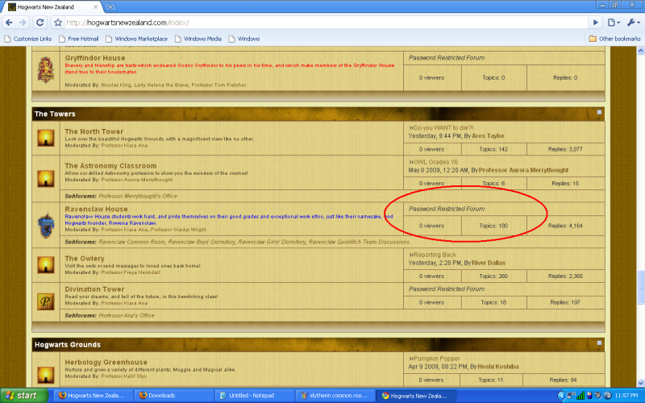Open Ravenclaw Girls' Dormitory subforum
This screenshot has width=645, height=403.
point(272,242)
